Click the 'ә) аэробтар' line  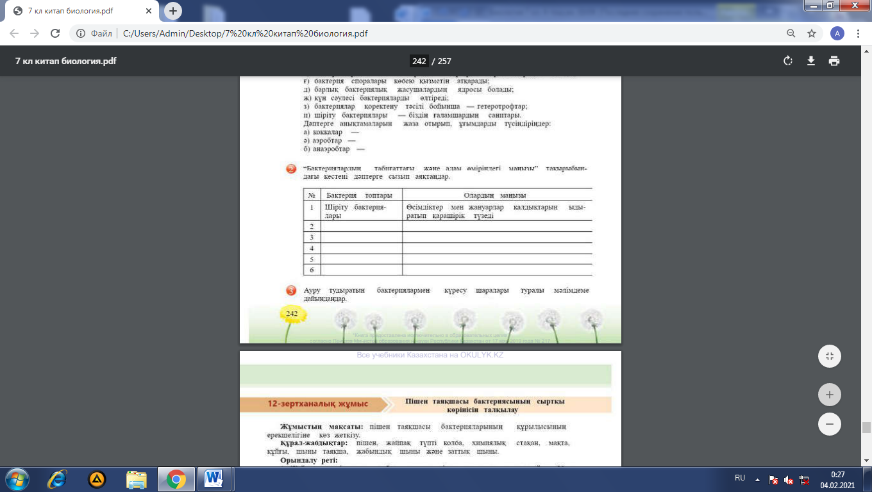coord(330,140)
